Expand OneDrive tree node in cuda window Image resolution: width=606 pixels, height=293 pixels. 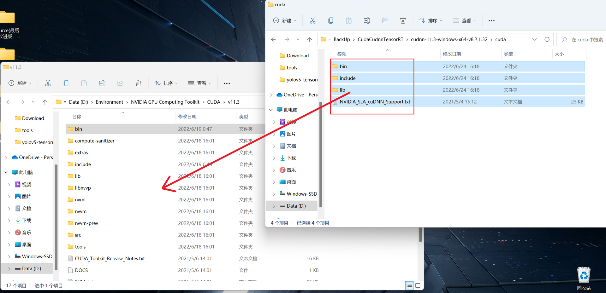pos(271,95)
